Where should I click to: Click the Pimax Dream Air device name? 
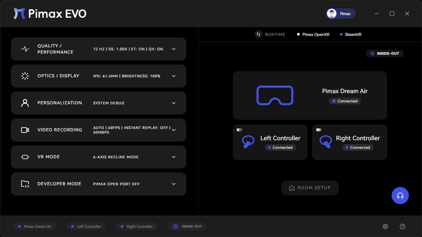(x=345, y=91)
